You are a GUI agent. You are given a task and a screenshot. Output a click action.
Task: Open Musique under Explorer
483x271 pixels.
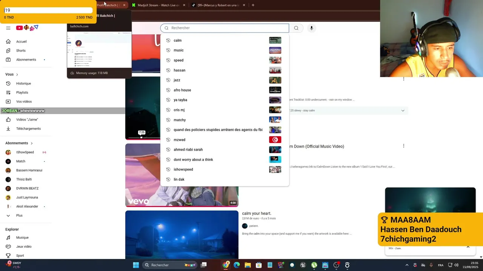[x=22, y=238]
